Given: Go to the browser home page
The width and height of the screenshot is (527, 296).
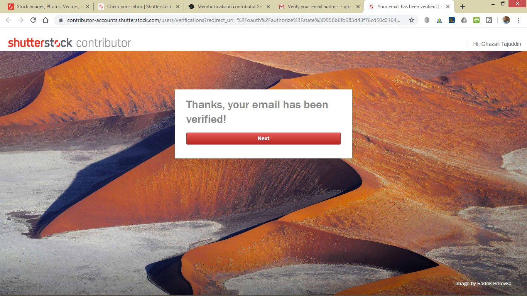Looking at the screenshot, I should tap(46, 20).
